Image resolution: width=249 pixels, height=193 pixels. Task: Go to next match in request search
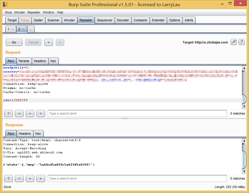coord(41,113)
